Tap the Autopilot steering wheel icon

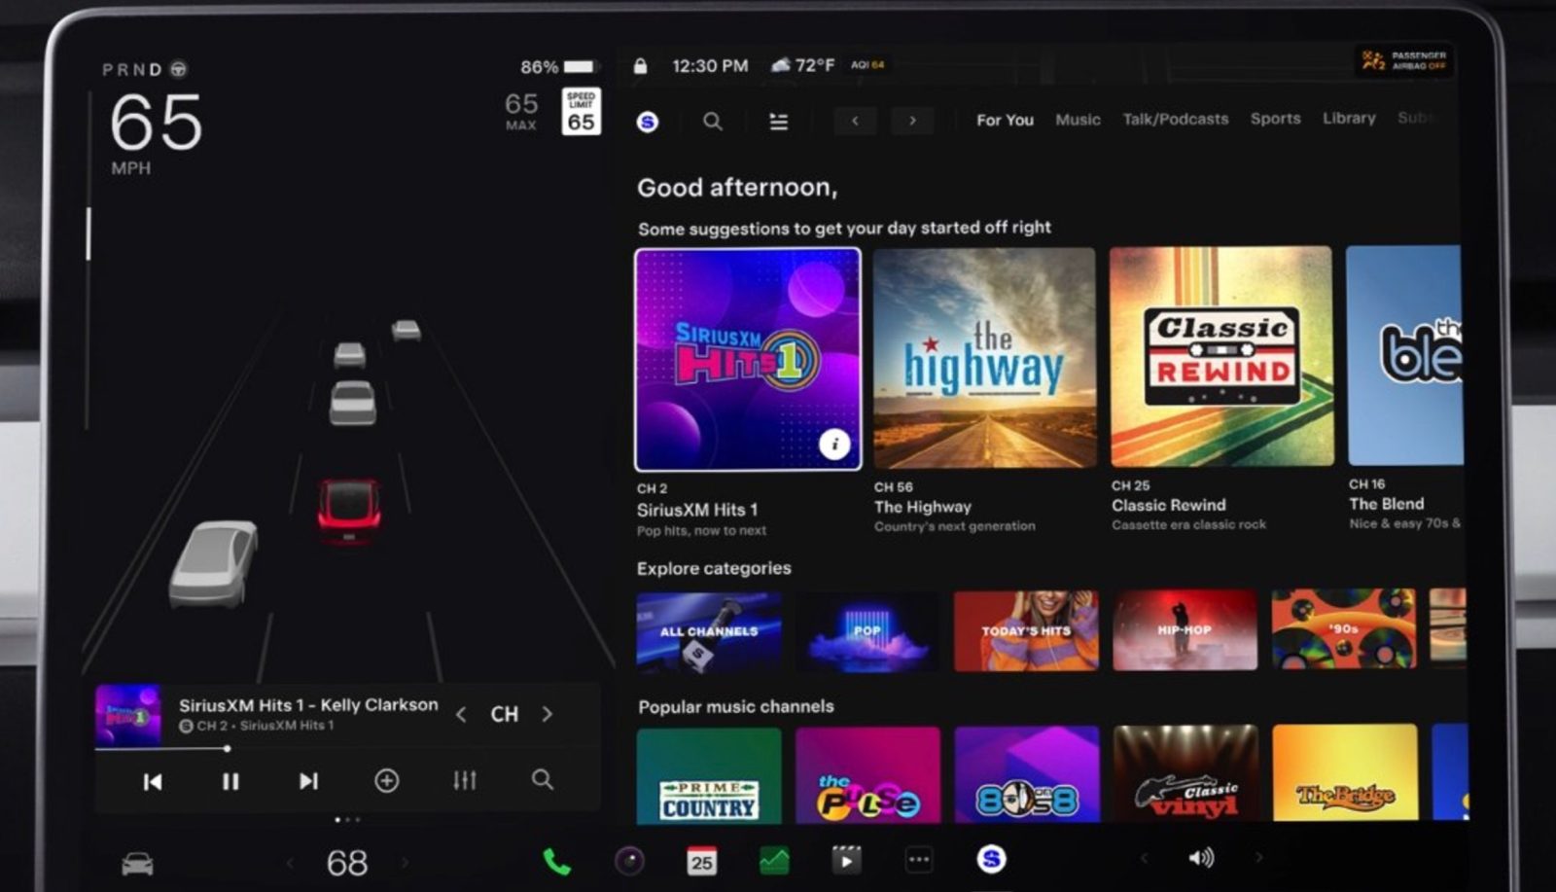[x=179, y=69]
